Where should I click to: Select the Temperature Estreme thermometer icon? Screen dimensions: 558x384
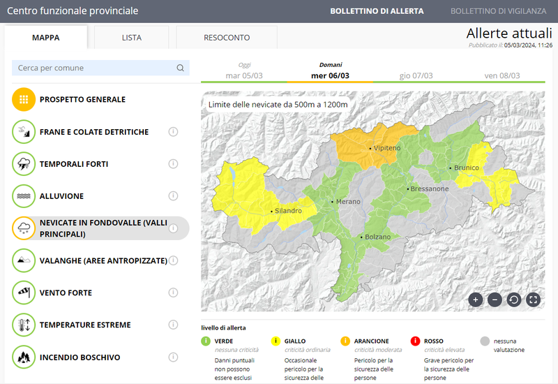click(24, 325)
